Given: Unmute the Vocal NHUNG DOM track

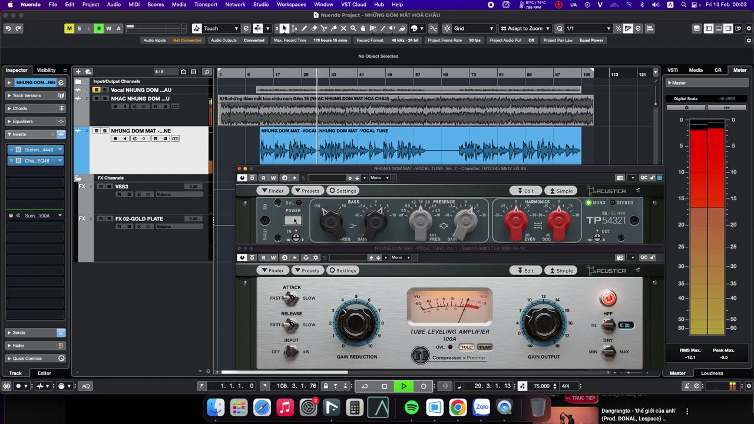Looking at the screenshot, I should coord(97,90).
